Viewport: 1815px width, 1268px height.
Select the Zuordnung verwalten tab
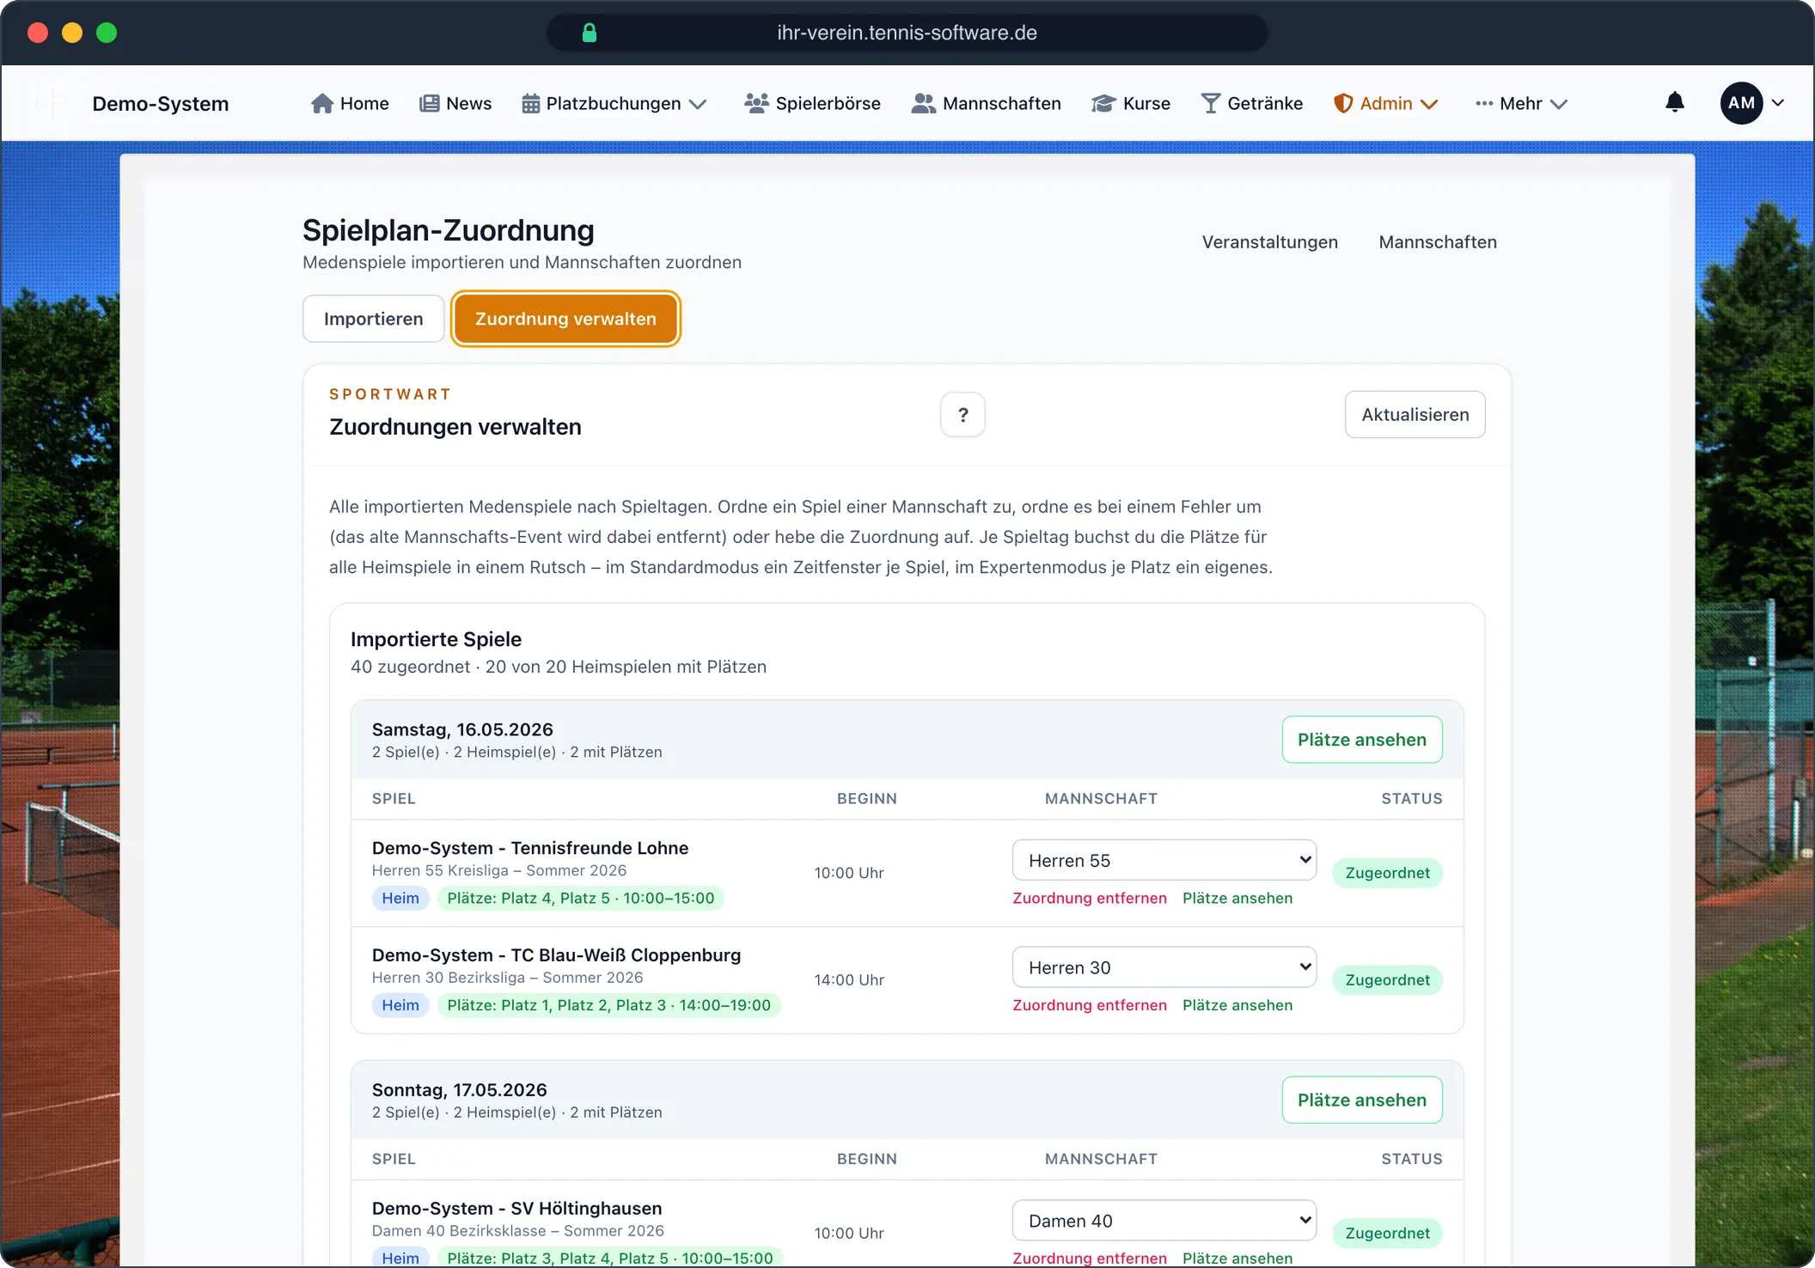(565, 319)
